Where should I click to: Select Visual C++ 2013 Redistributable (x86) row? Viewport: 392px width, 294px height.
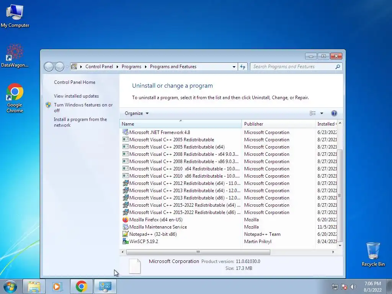pos(228,198)
